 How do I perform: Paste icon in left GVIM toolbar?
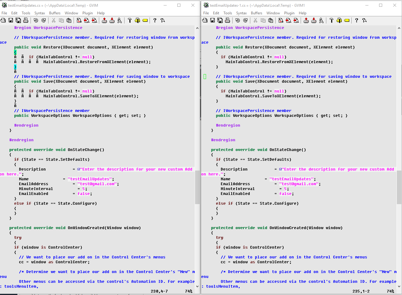click(x=69, y=20)
